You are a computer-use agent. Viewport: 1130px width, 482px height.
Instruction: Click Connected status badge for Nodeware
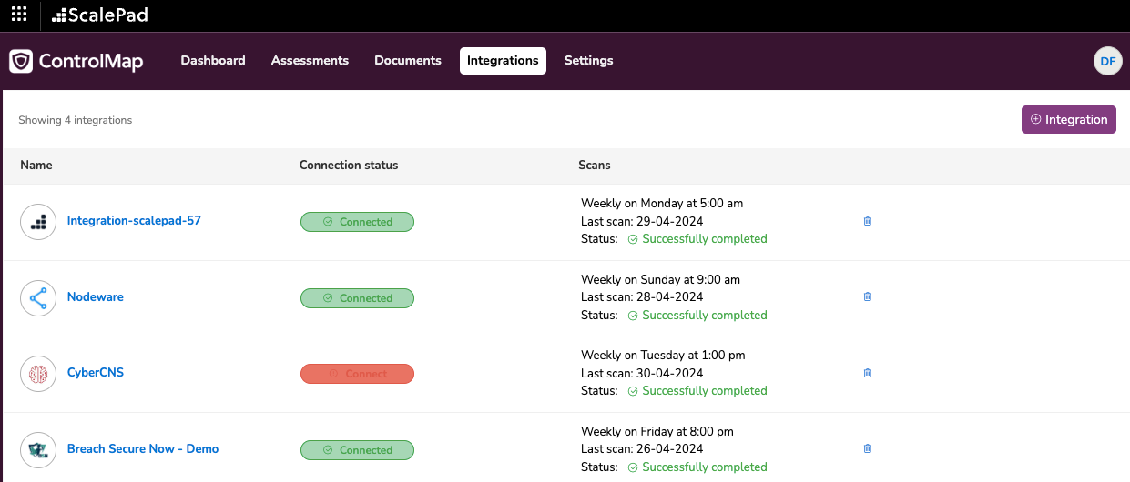(357, 298)
